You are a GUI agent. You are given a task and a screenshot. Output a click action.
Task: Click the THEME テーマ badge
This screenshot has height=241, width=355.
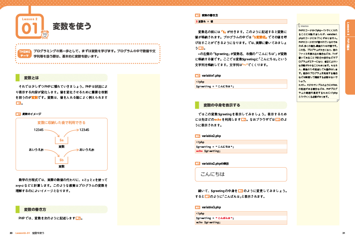(x=24, y=54)
